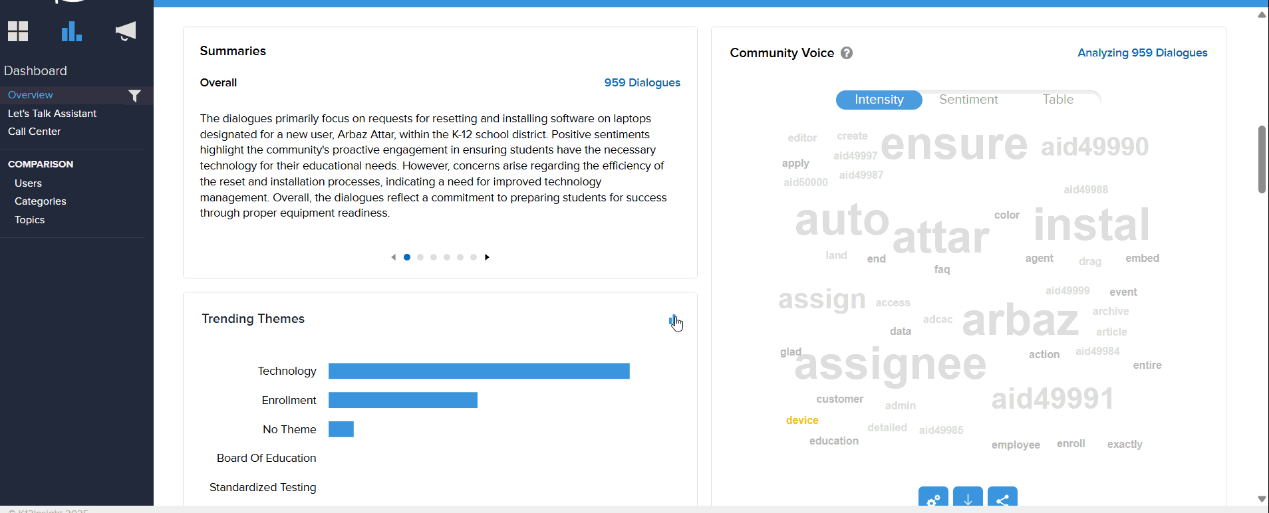Viewport: 1269px width, 513px height.
Task: Download the Community Voice word cloud
Action: (x=968, y=499)
